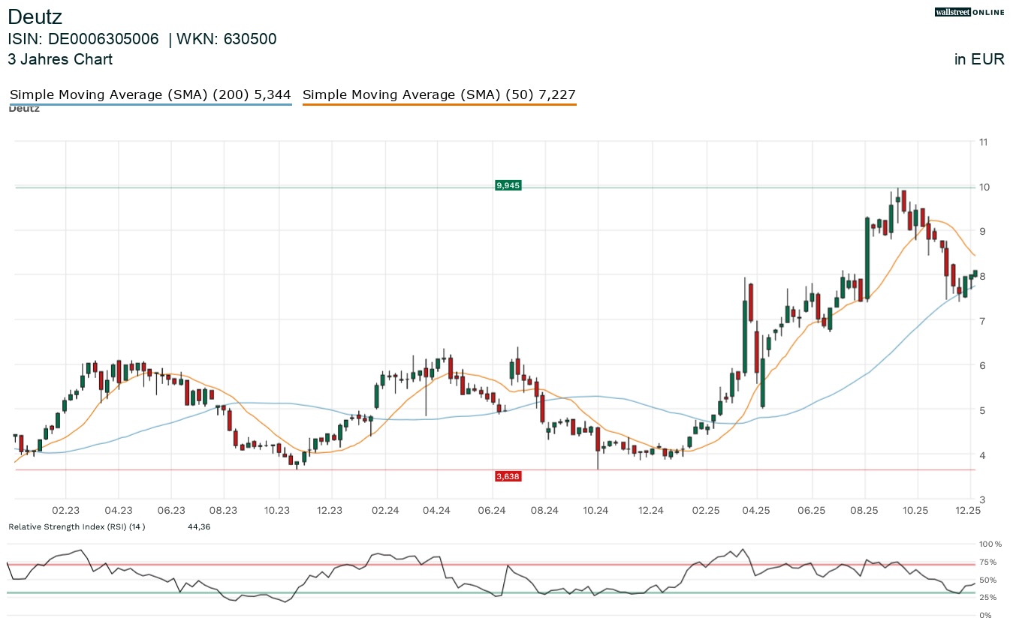
Task: Click the 02.23 date axis label
Action: [x=66, y=510]
